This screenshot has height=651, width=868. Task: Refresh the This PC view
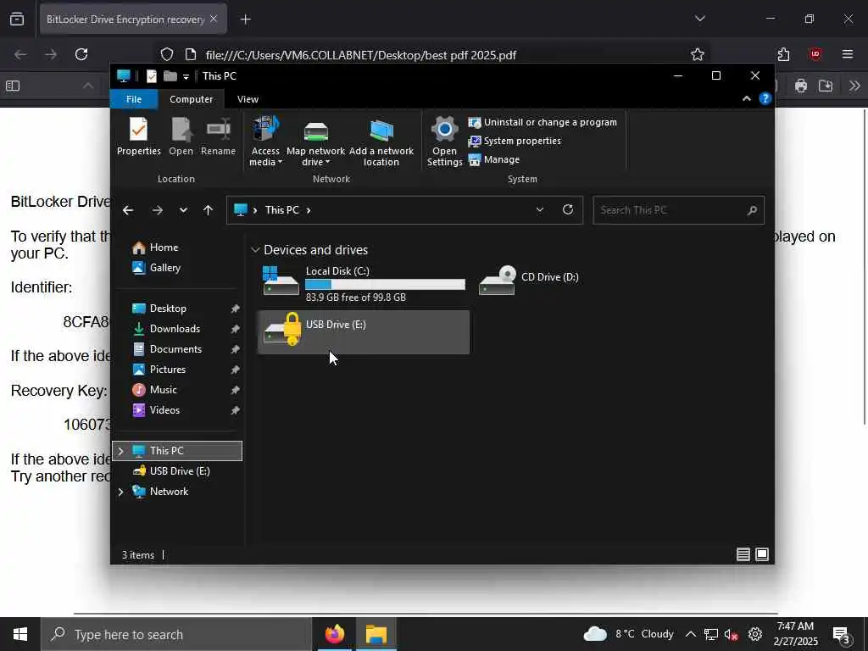point(568,210)
